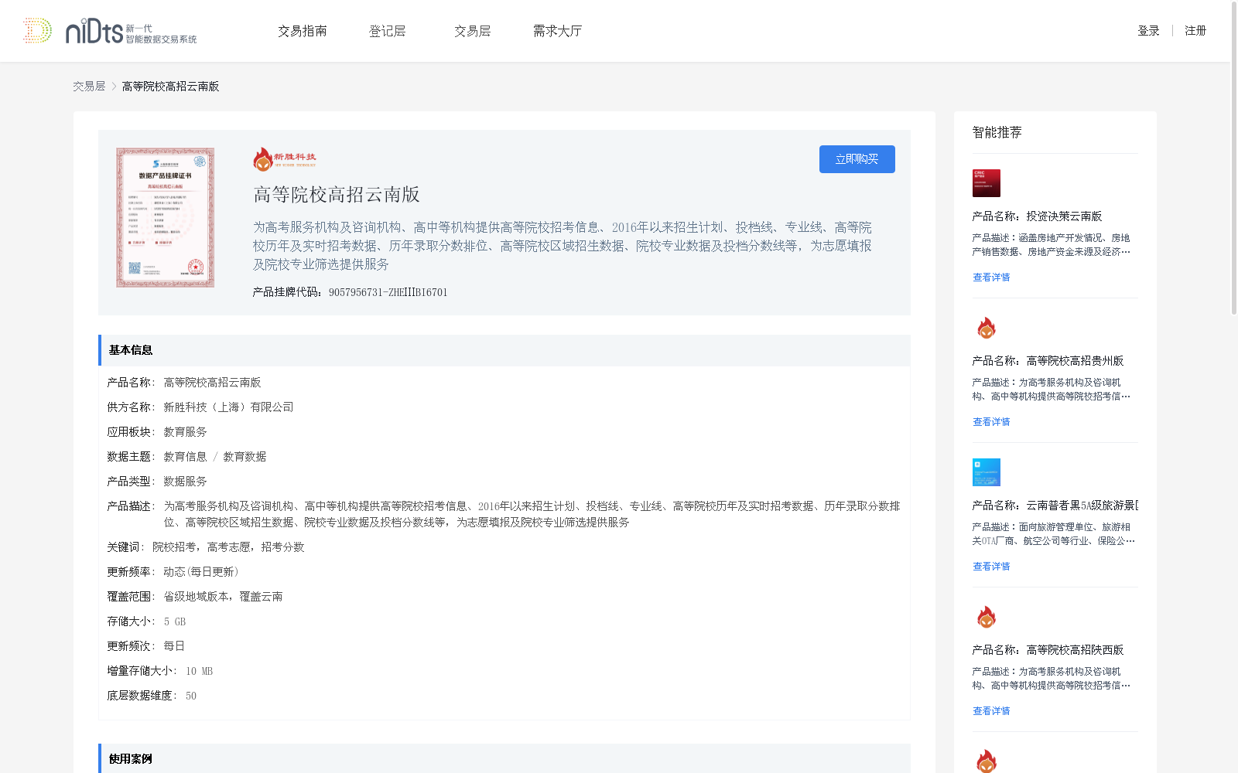
Task: Open 查看详情 for 高等院校高招贵州版
Action: pyautogui.click(x=991, y=422)
